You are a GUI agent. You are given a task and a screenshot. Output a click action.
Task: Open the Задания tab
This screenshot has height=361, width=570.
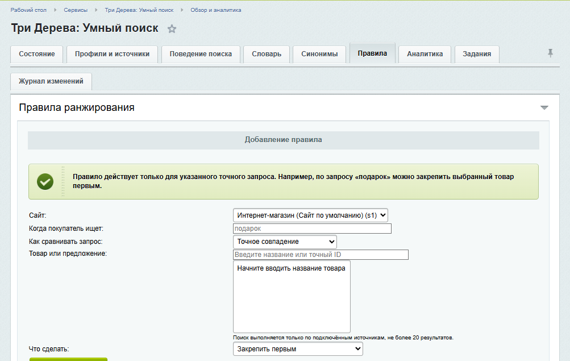point(477,54)
